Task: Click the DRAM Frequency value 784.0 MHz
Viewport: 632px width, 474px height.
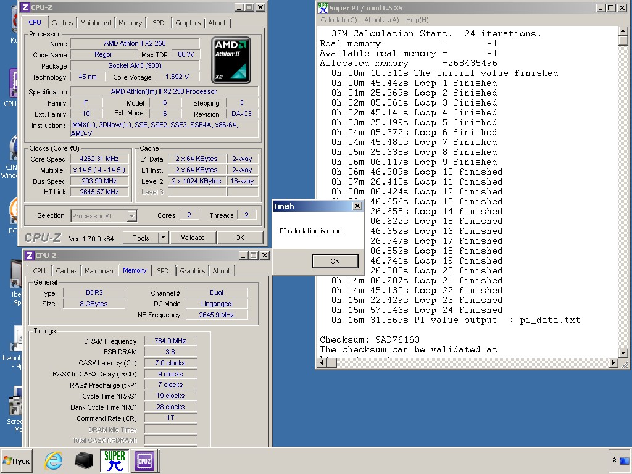Action: (x=170, y=341)
